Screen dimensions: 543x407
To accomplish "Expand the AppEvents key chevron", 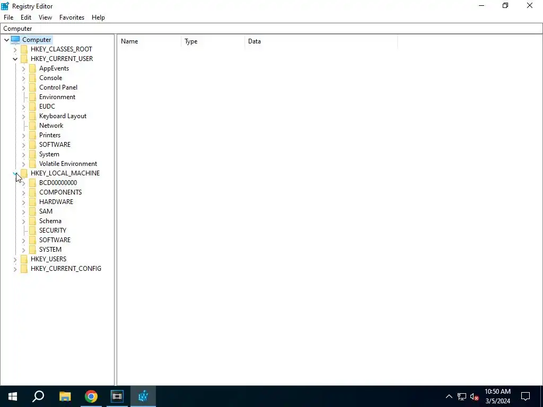I will click(23, 68).
